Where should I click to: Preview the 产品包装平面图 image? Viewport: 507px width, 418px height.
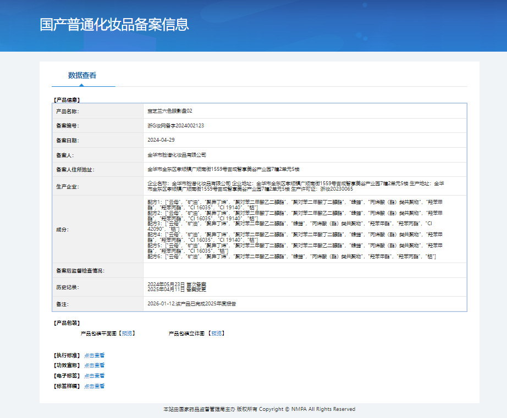point(127,333)
